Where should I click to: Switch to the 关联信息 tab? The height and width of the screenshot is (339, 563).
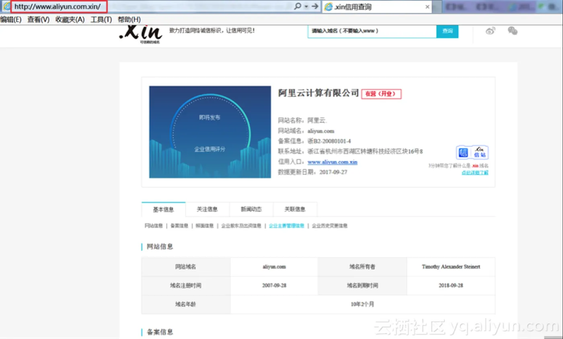coord(295,209)
